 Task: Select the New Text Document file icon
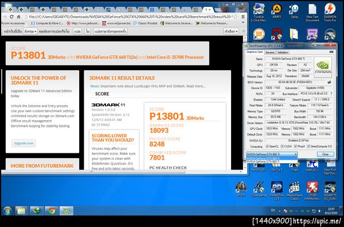click(312, 12)
